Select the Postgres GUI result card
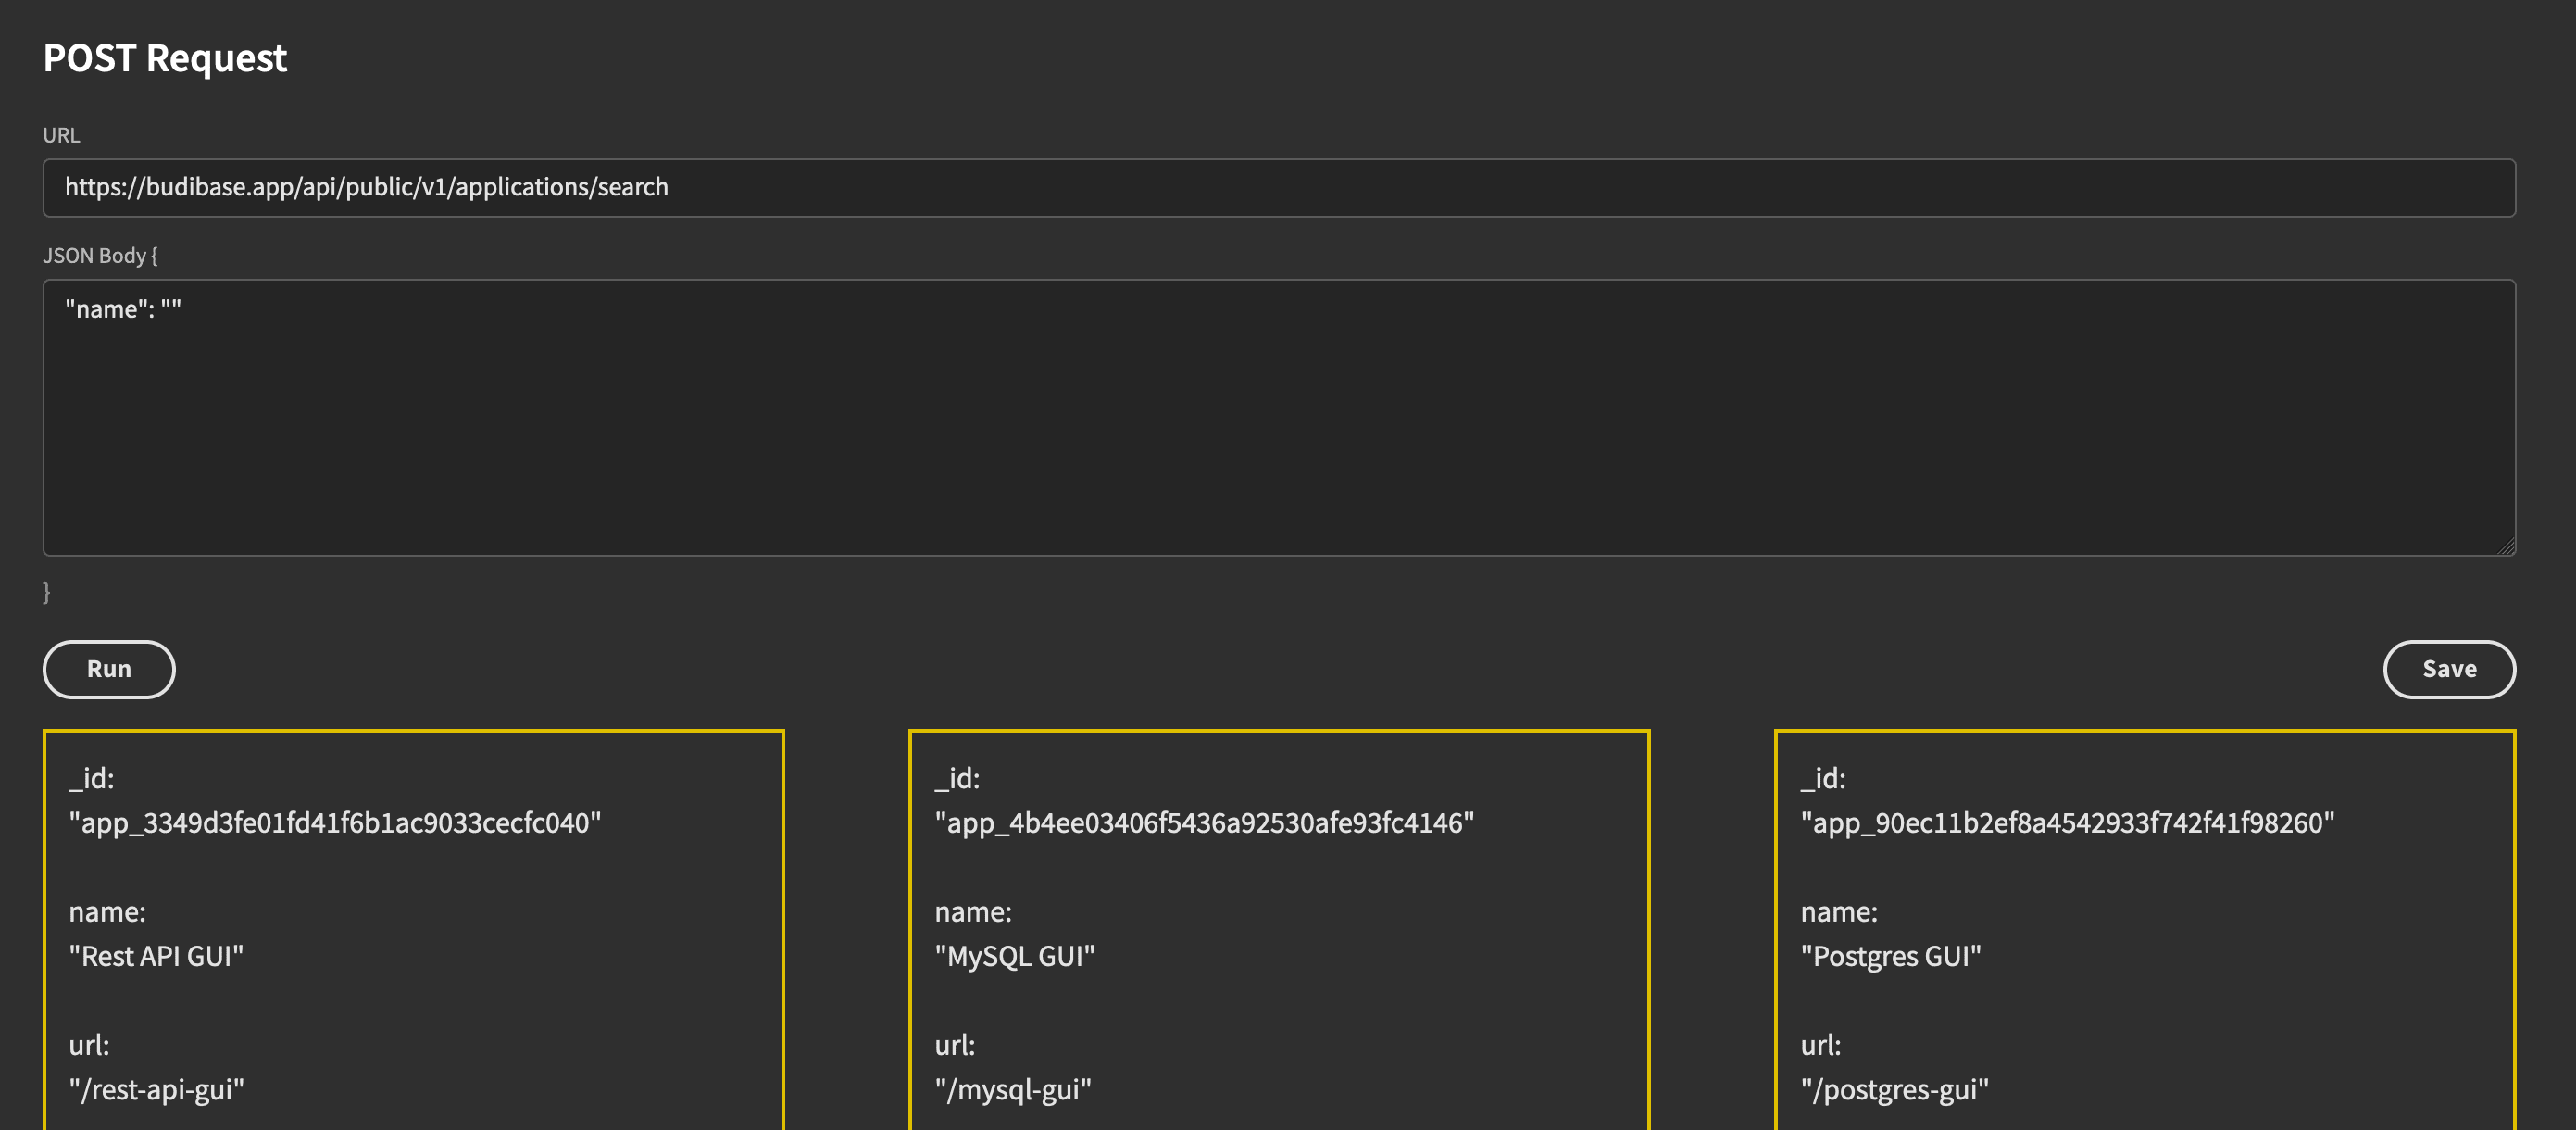This screenshot has width=2576, height=1130. tap(2145, 930)
